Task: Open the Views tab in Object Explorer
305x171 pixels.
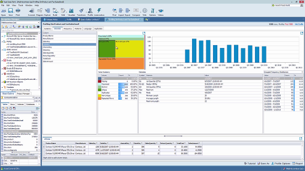Action: (x=12, y=104)
